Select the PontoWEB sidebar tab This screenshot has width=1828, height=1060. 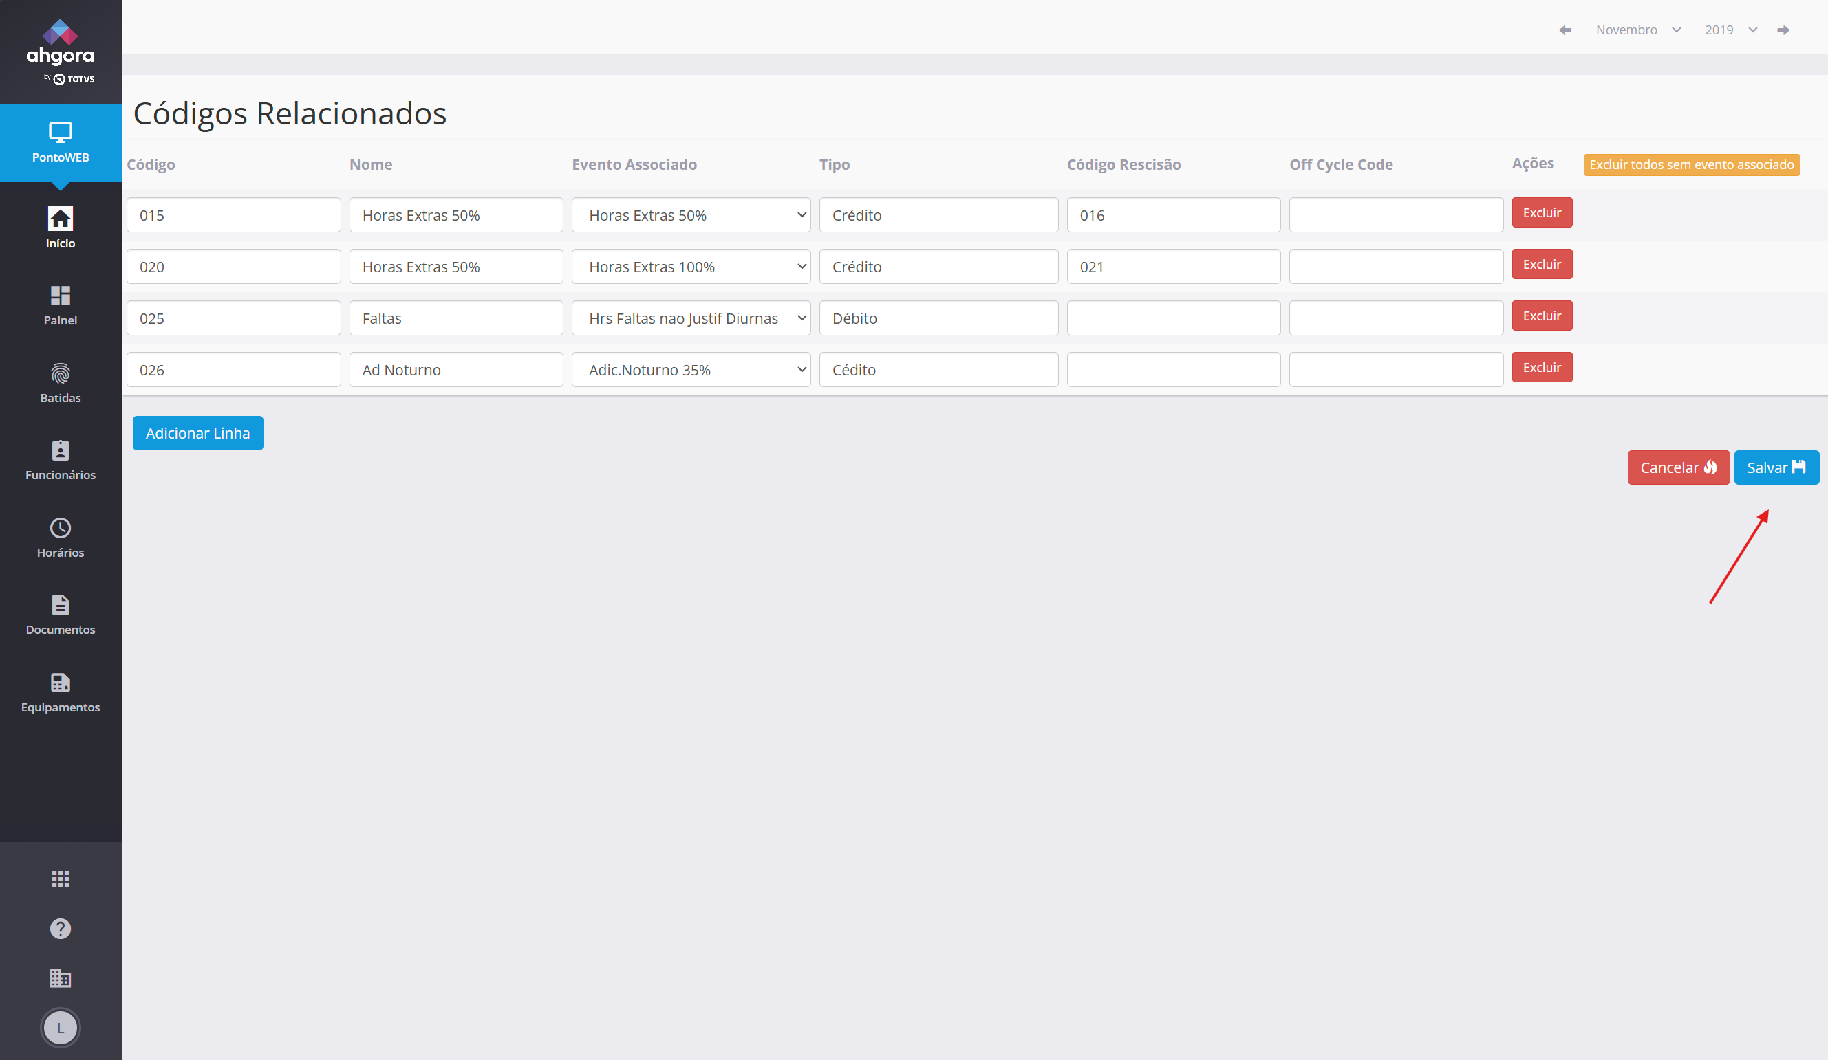click(61, 143)
